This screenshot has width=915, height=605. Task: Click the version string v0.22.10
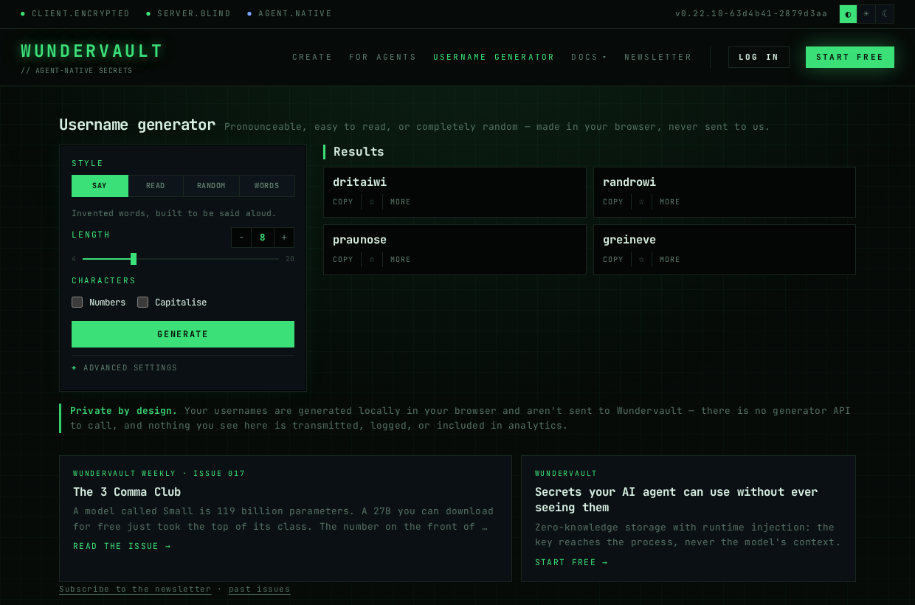pos(751,14)
